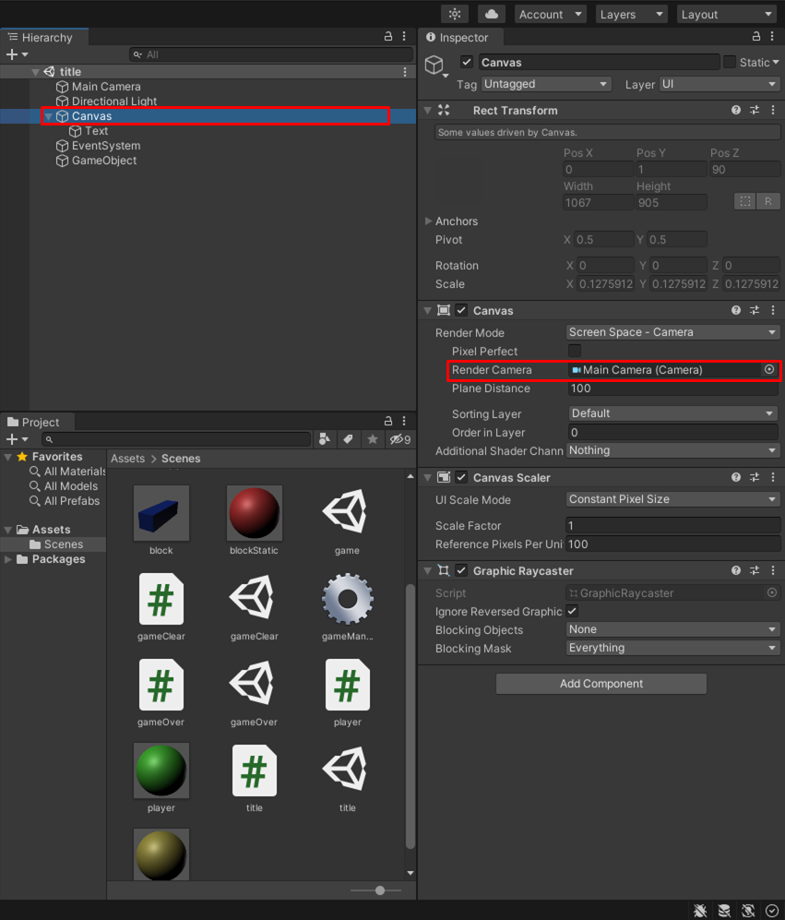Adjust the asset icon size slider

tap(379, 890)
